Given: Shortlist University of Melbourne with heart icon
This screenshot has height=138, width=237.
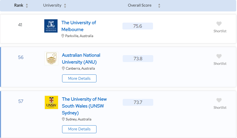Looking at the screenshot, I should tap(219, 24).
